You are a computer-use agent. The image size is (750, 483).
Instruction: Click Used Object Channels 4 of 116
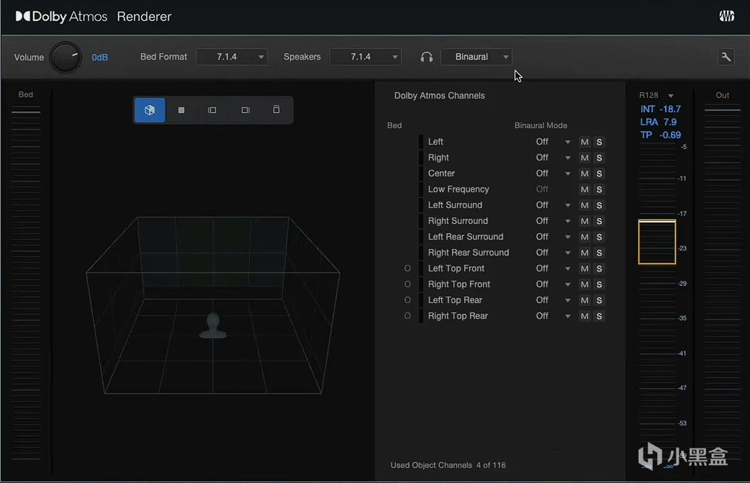pos(448,465)
